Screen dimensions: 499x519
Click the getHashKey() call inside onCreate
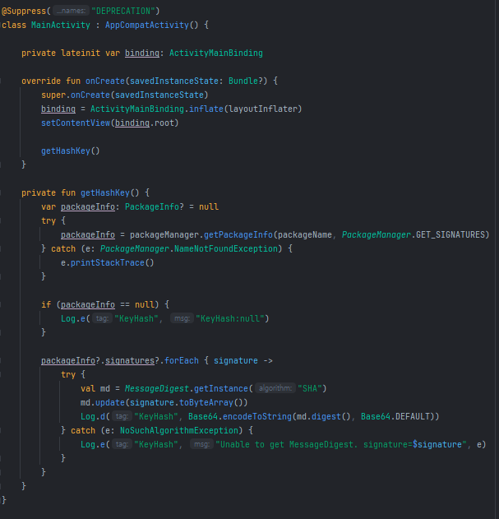[70, 151]
